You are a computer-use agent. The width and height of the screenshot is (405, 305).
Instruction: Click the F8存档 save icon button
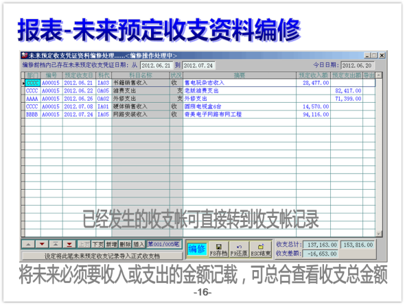pos(218,249)
